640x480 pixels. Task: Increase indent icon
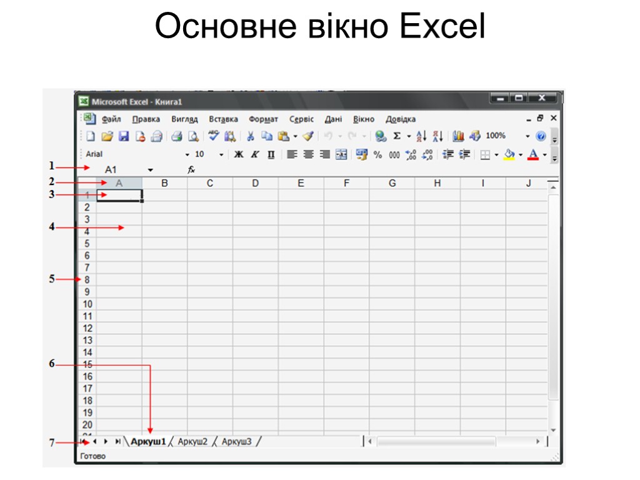pyautogui.click(x=464, y=154)
